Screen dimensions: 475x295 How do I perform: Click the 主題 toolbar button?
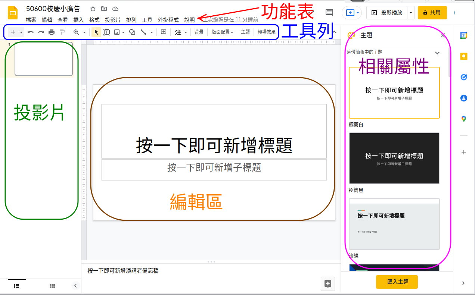(x=245, y=32)
